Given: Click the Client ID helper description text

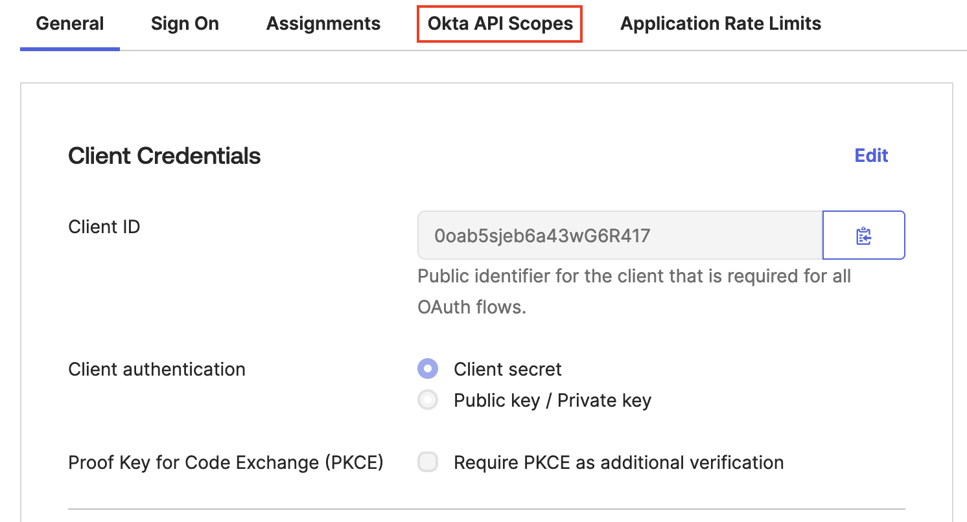Looking at the screenshot, I should (633, 291).
